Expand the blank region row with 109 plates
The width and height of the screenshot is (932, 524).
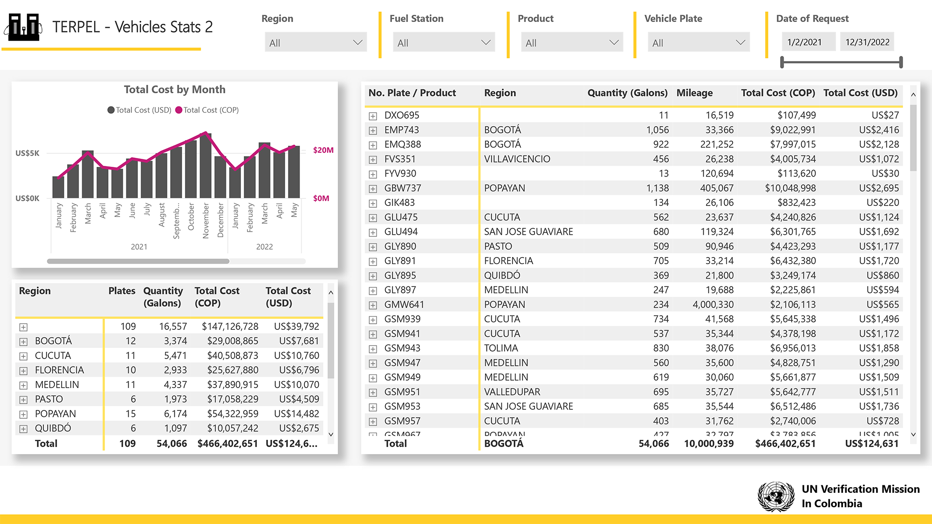coord(23,327)
